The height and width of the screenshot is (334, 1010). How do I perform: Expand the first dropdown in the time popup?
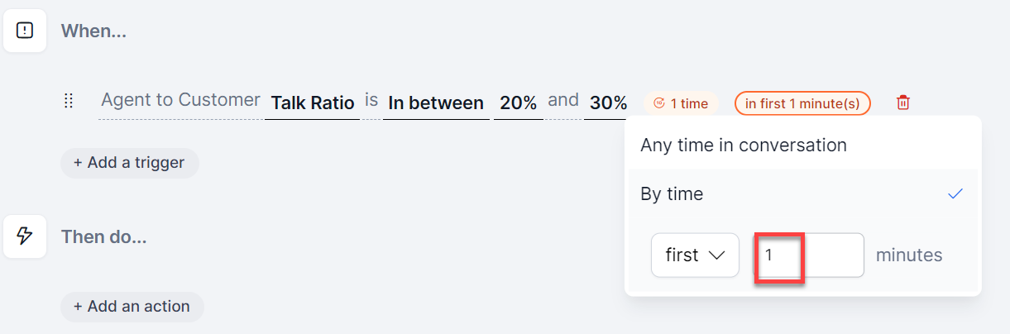695,255
